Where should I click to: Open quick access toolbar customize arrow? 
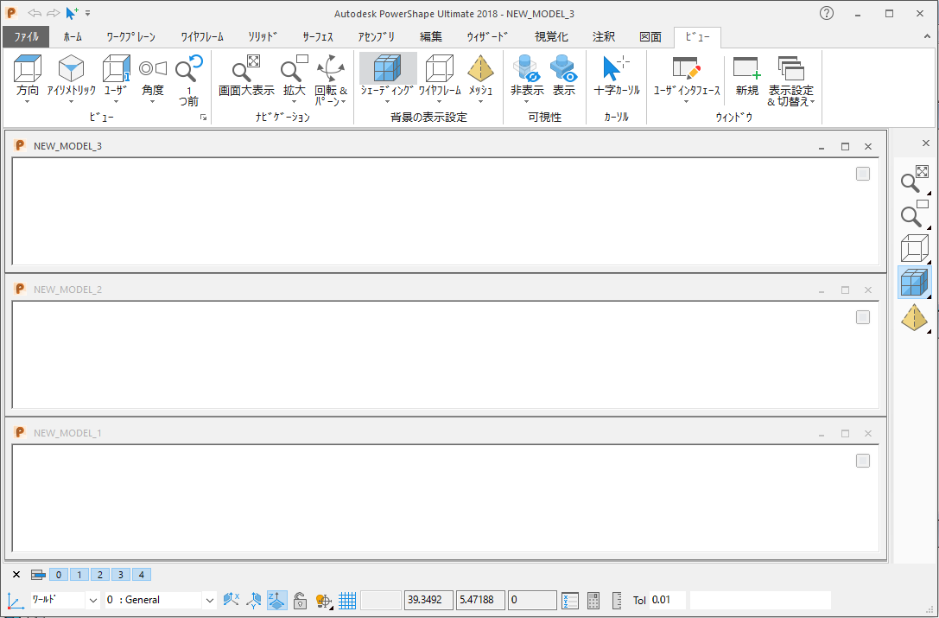click(88, 13)
